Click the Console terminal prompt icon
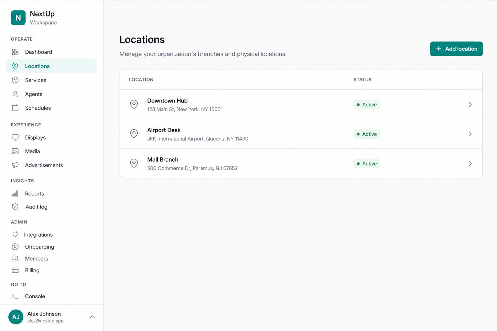This screenshot has height=331, width=497. pyautogui.click(x=15, y=296)
